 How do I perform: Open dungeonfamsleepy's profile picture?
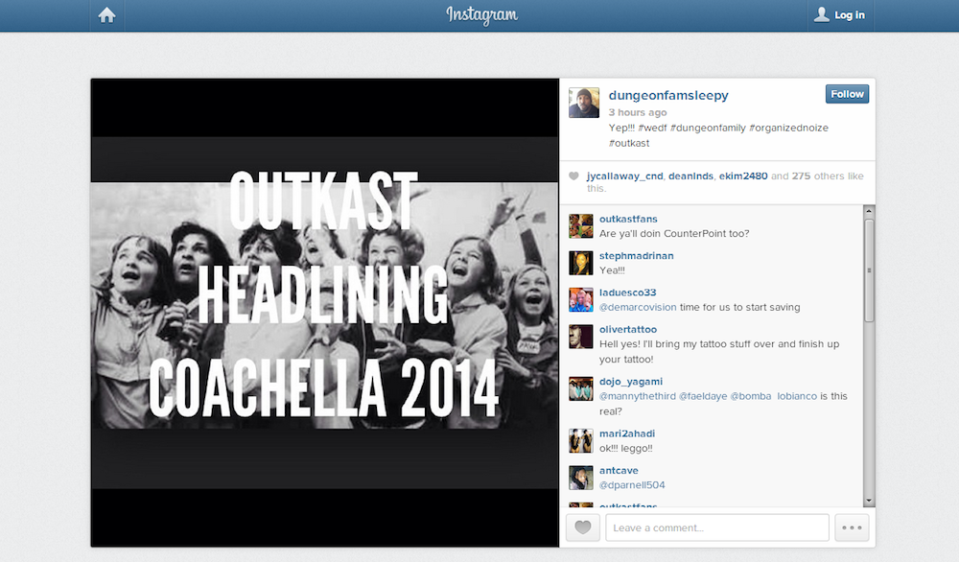[x=584, y=103]
